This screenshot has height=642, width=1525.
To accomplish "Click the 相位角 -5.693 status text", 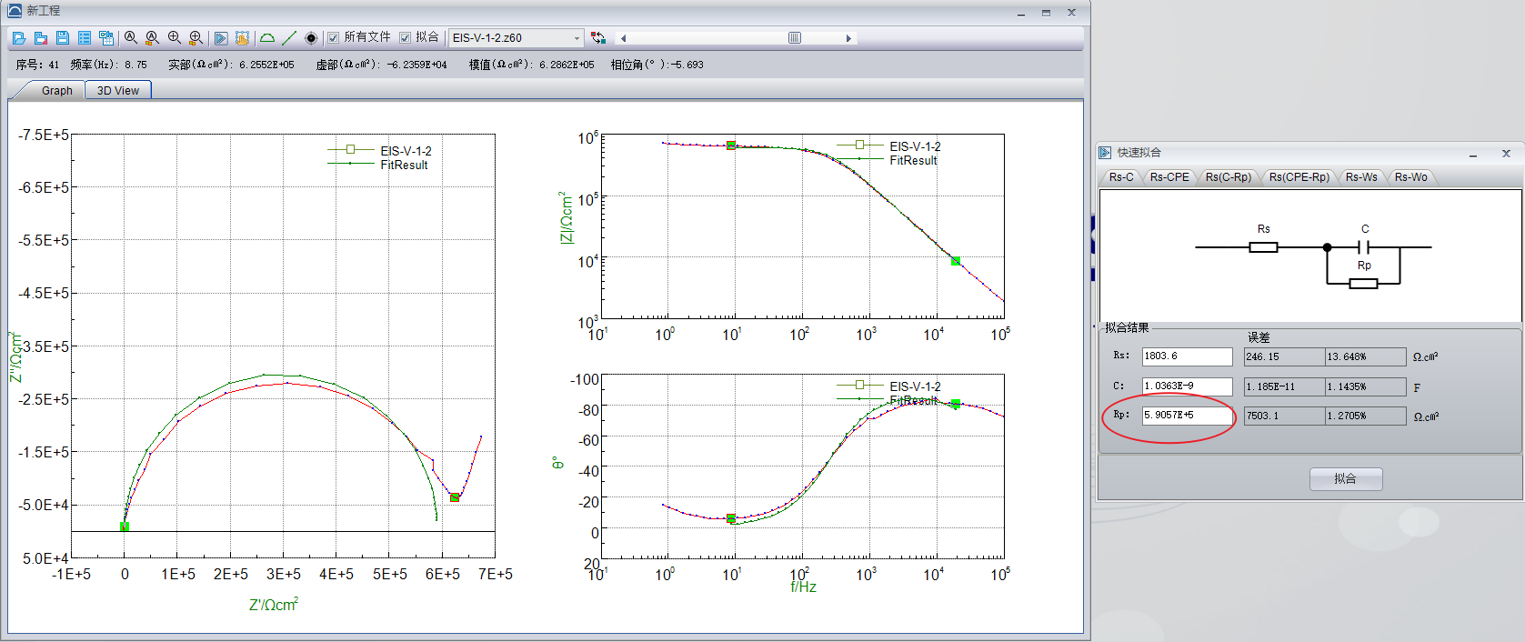I will point(657,65).
